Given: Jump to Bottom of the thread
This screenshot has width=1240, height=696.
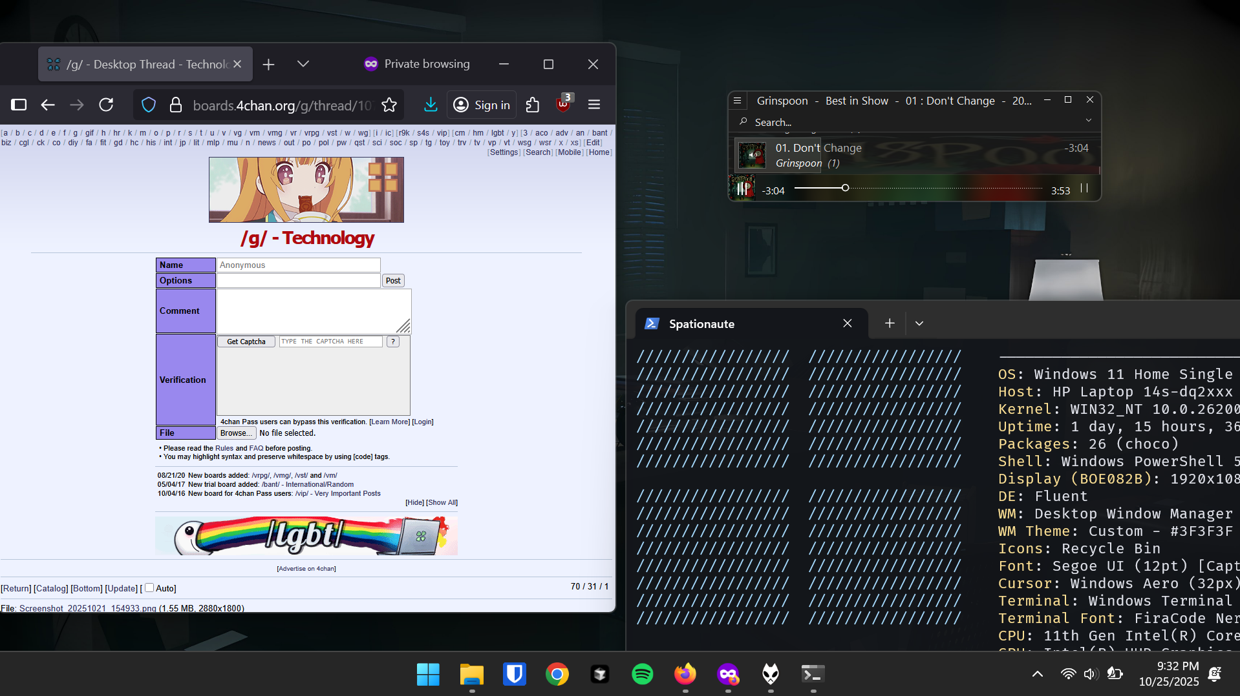Looking at the screenshot, I should [87, 589].
